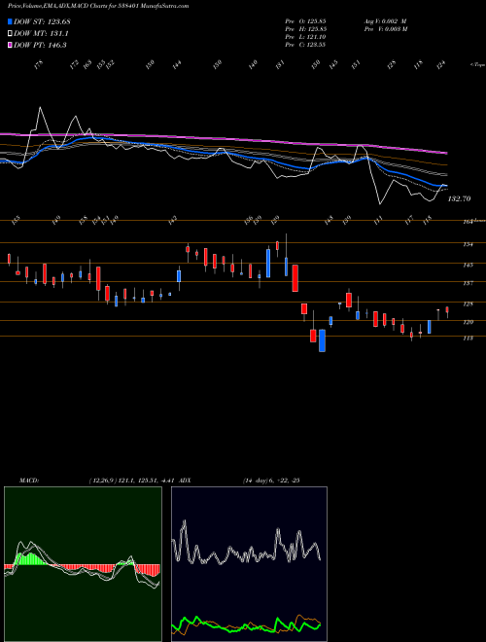The width and height of the screenshot is (486, 642).
Task: Click the 178 top label above the EMA chart
Action: tap(39, 65)
